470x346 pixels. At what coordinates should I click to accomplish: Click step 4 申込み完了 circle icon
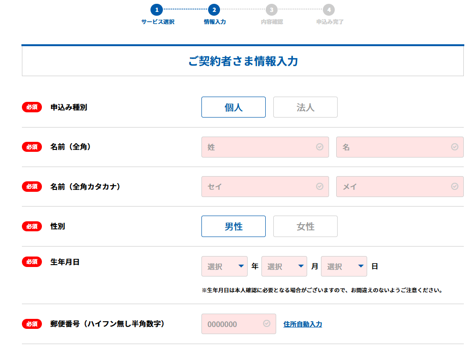[x=329, y=10]
